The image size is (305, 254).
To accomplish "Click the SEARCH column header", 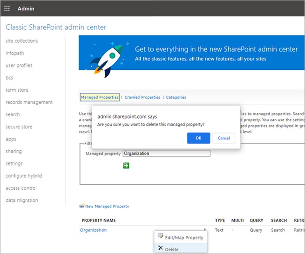I will coord(279,221).
